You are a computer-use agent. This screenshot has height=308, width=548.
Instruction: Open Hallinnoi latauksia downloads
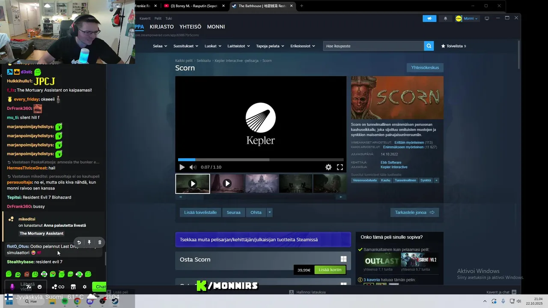pos(307,292)
